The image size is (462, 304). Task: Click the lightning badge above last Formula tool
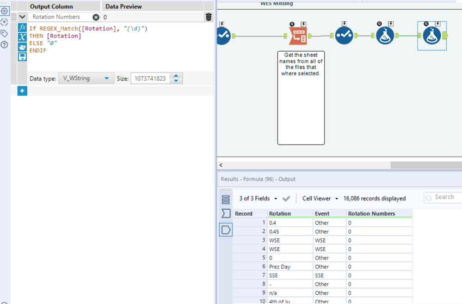(438, 24)
